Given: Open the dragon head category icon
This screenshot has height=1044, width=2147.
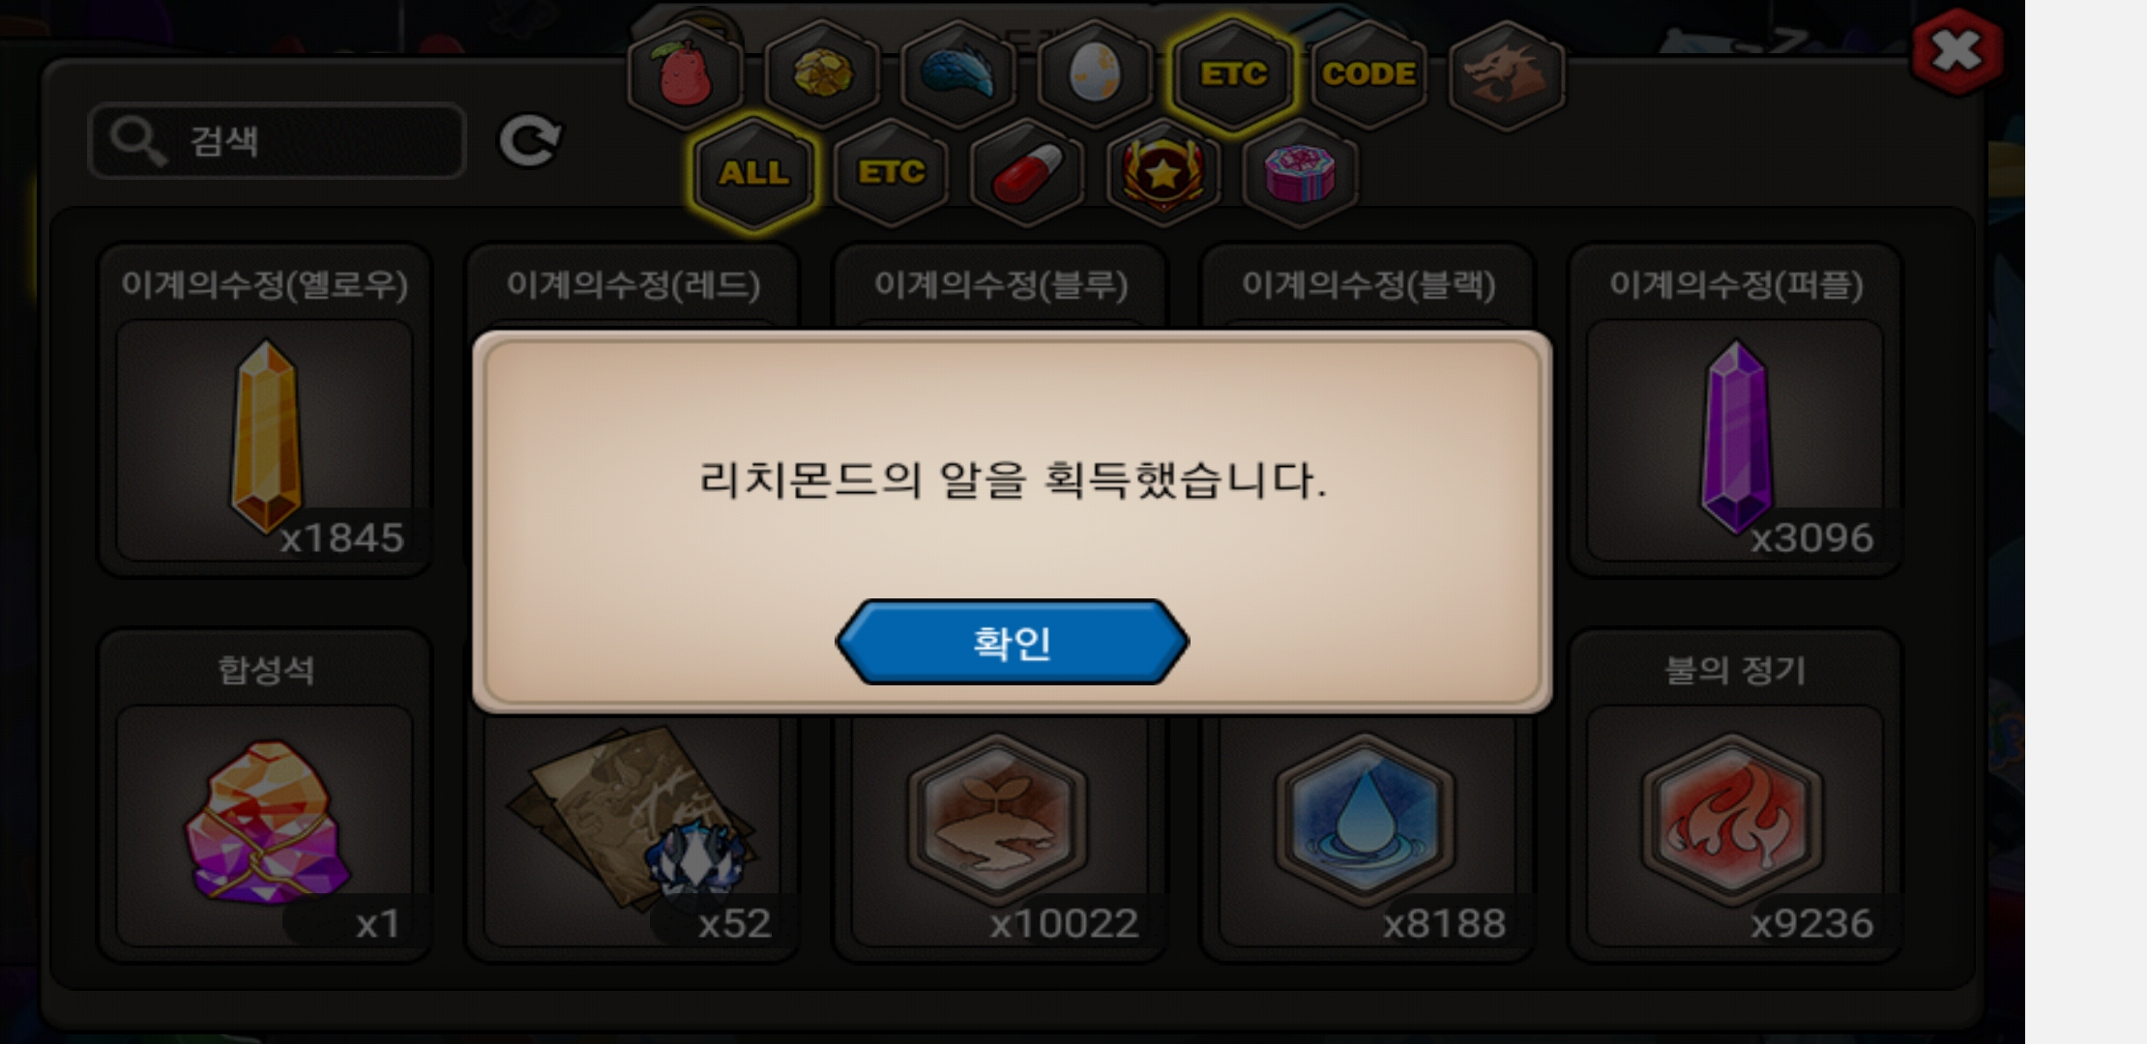Looking at the screenshot, I should (x=1507, y=72).
